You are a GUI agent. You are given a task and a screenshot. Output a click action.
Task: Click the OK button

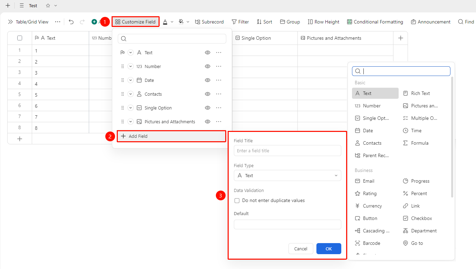329,249
